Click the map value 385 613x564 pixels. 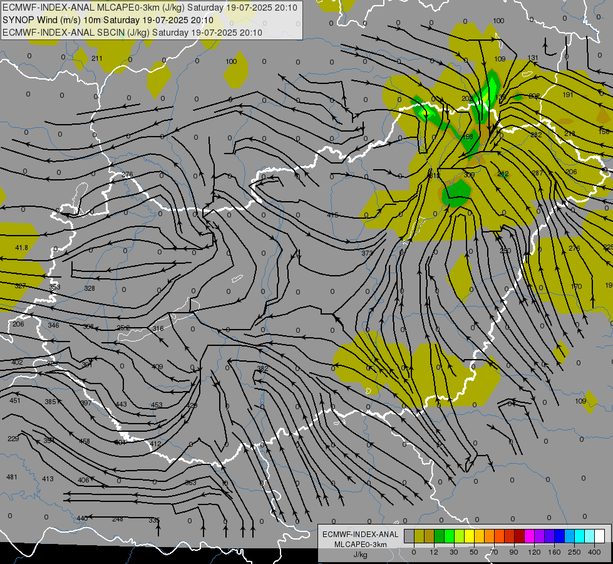(51, 402)
